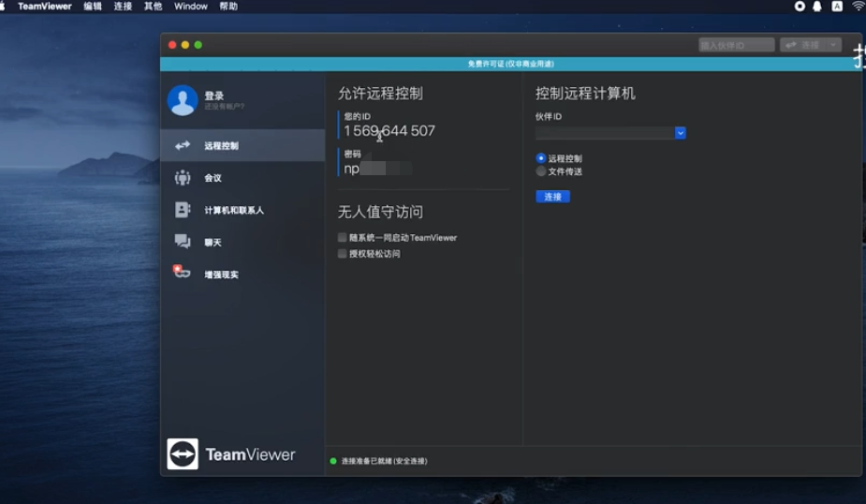
Task: Click the Wi-Fi icon in menu bar
Action: coord(859,6)
